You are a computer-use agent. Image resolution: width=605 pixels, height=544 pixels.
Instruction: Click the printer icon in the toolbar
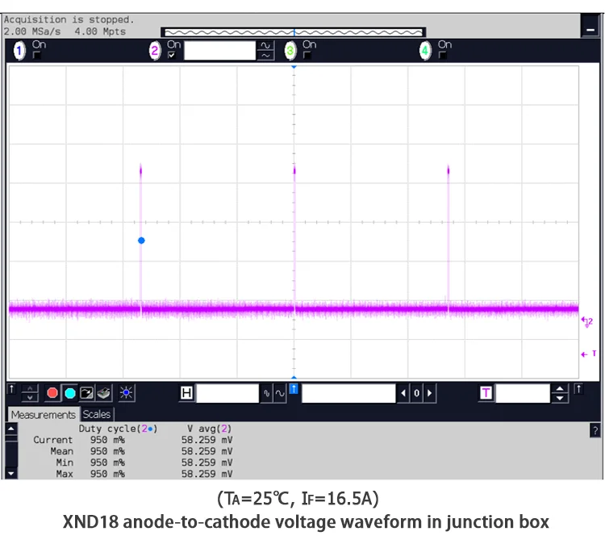103,393
